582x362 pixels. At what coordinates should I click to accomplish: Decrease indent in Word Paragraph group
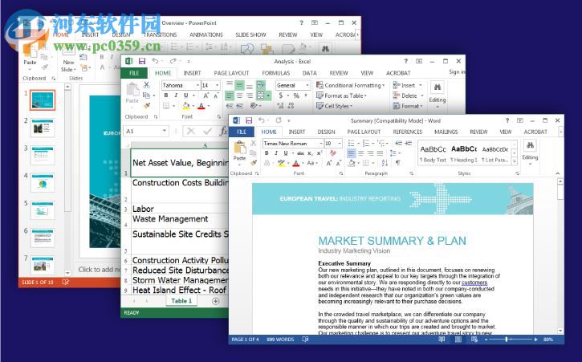[x=399, y=144]
